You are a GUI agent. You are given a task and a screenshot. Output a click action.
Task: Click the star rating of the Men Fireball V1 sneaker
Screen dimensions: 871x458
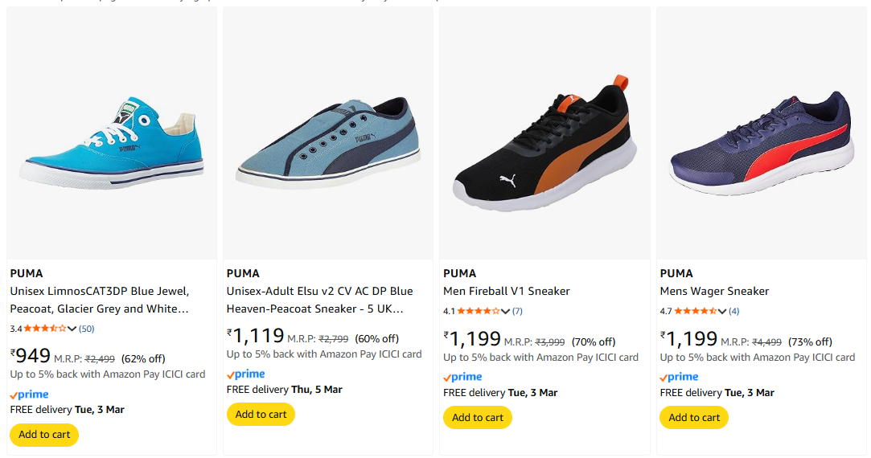click(479, 311)
